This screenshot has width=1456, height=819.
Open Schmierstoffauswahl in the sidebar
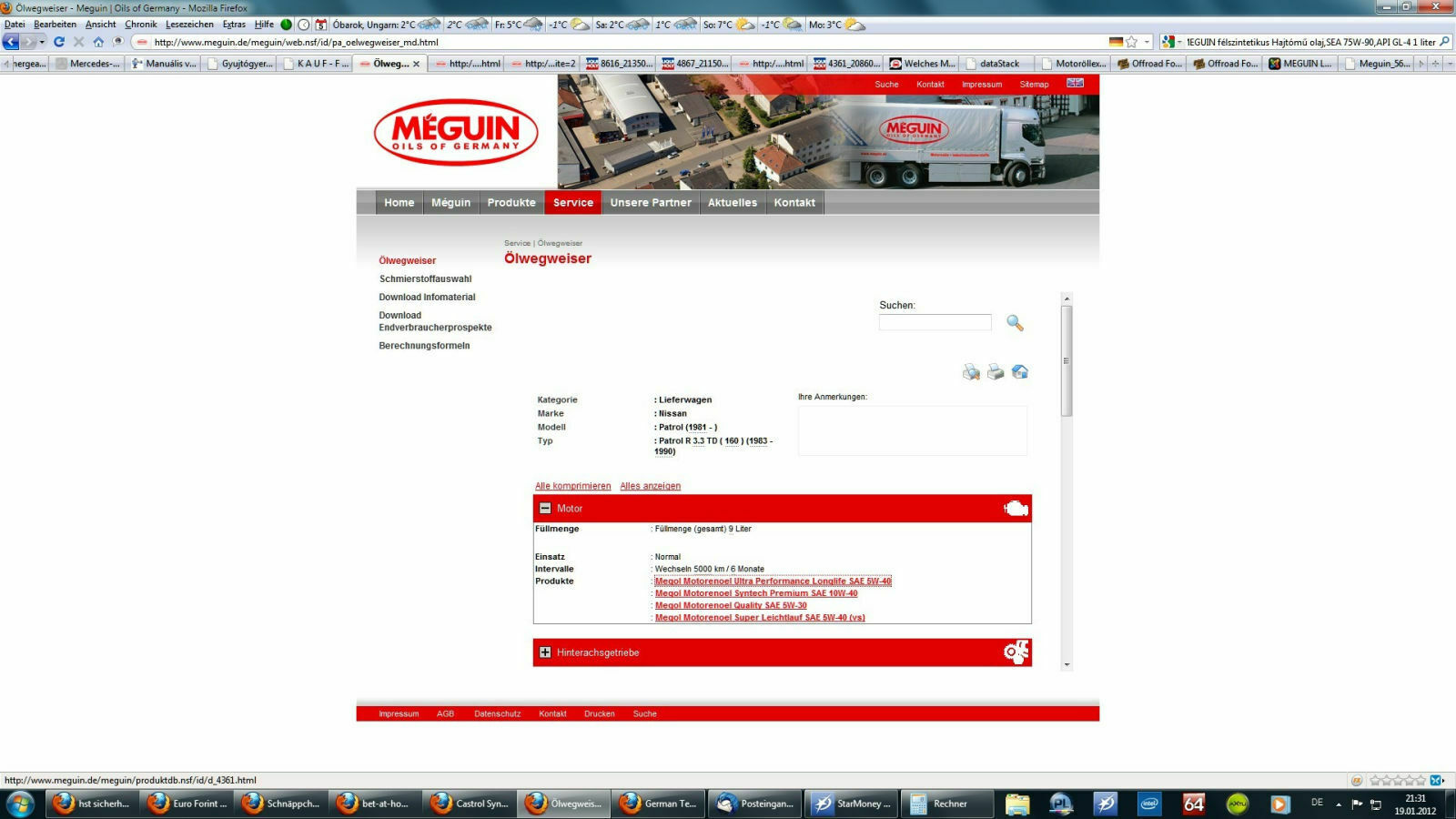pos(425,279)
